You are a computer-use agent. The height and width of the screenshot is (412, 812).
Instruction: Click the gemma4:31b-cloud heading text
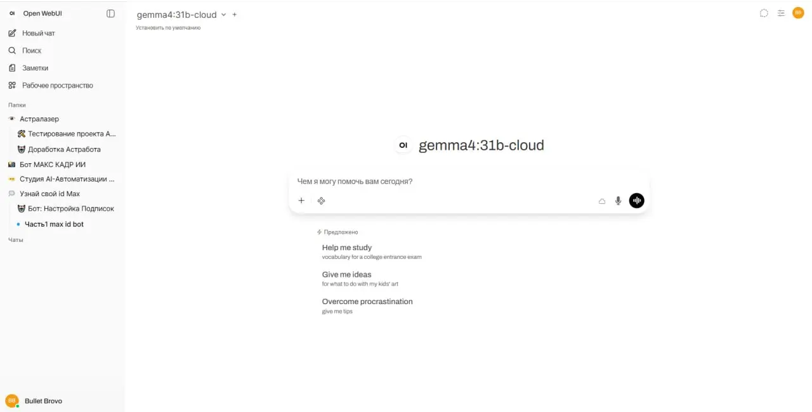(481, 145)
